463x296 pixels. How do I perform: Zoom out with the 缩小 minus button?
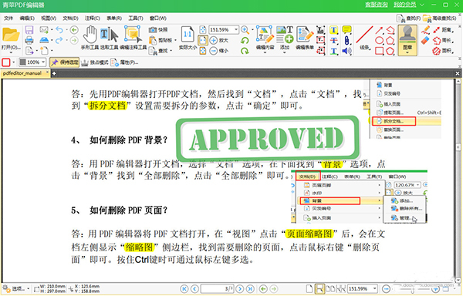pos(219,51)
